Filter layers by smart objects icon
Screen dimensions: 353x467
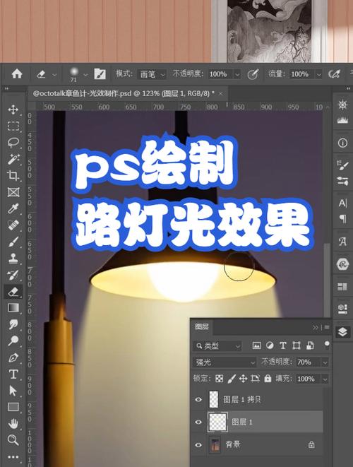click(310, 345)
